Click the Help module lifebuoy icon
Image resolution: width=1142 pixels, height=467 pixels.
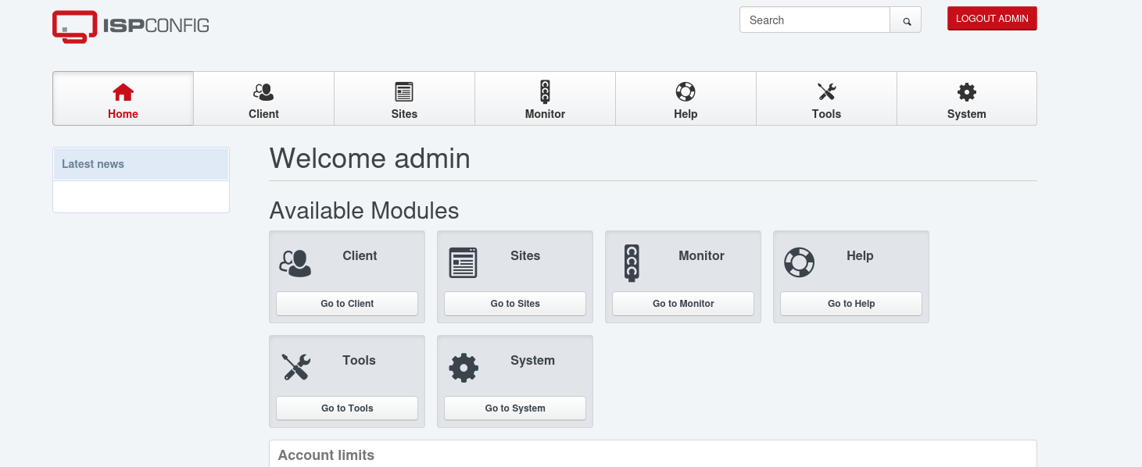coord(799,263)
